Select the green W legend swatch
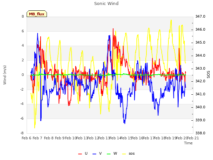This screenshot has width=213, height=160. [109, 154]
